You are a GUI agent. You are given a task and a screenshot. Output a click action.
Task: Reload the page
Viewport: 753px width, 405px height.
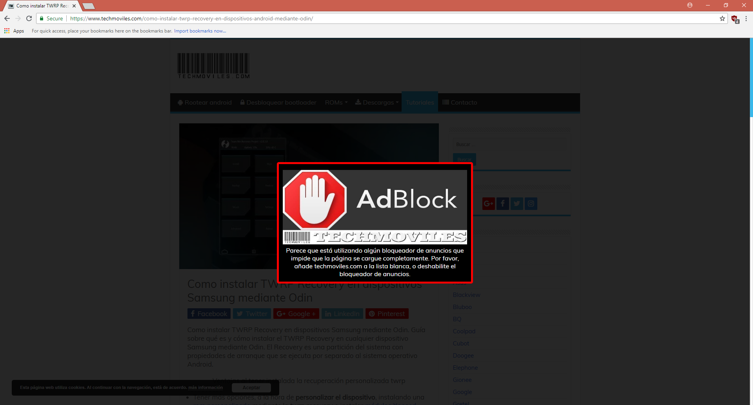tap(29, 18)
